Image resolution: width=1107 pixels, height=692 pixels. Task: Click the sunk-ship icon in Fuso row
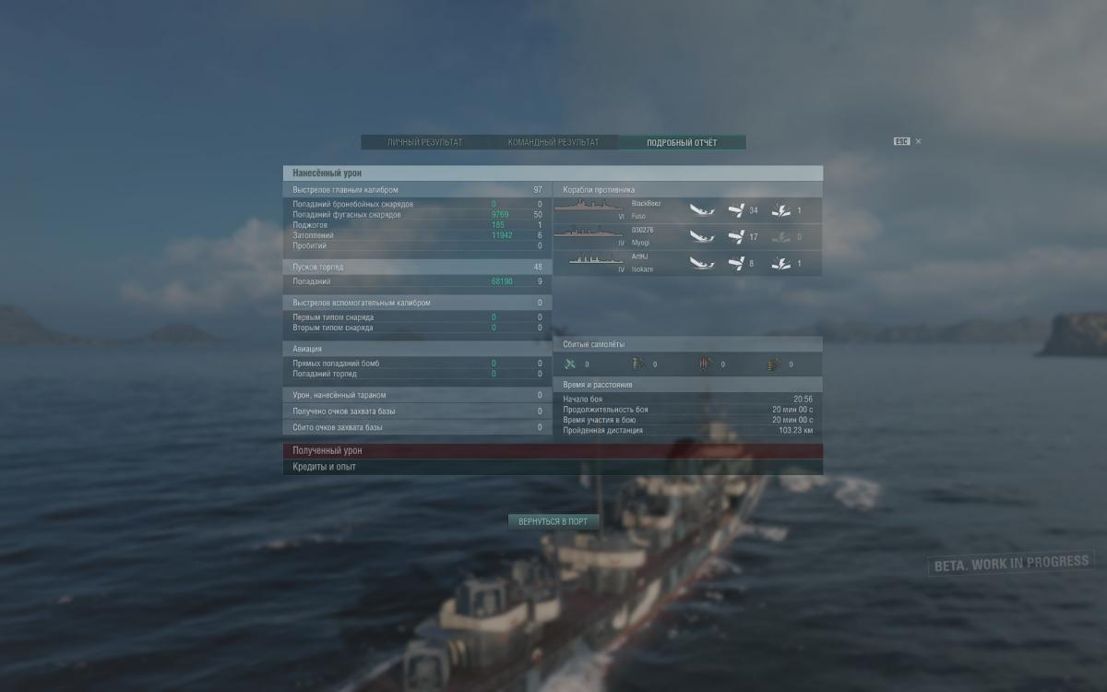coord(702,210)
